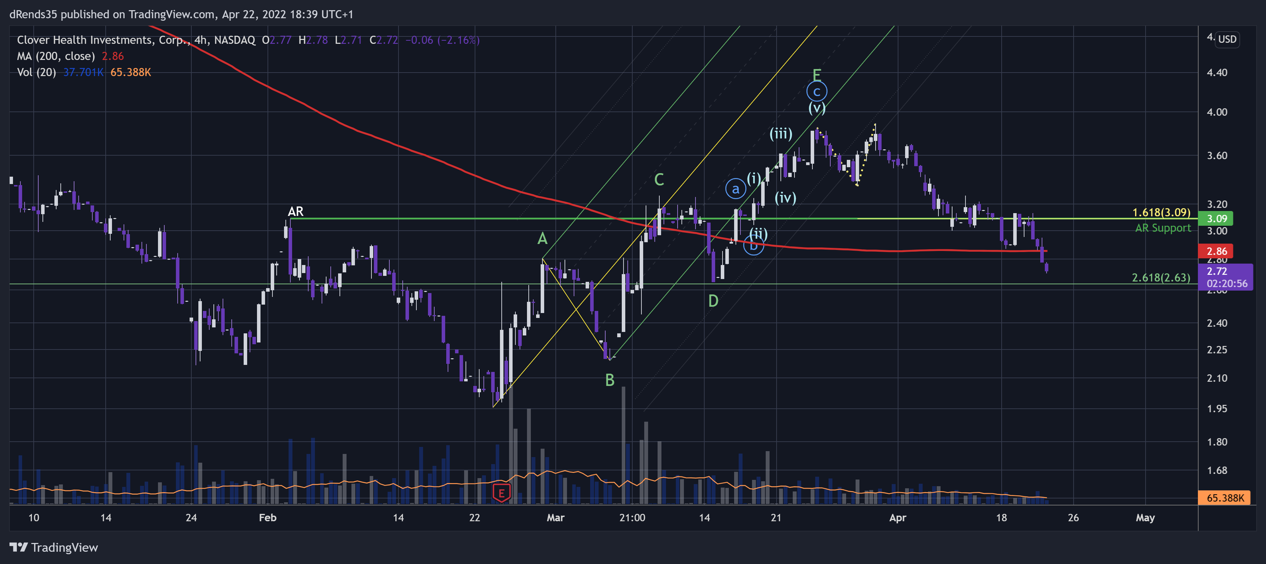
Task: Click the 'Mar' date on time axis
Action: [x=555, y=517]
